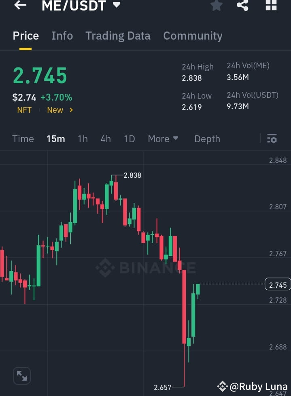Expand the More timeframe dropdown
The image size is (291, 396).
[x=163, y=139]
